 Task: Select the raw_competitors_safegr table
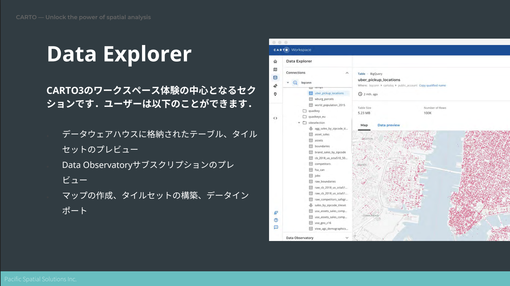click(x=331, y=199)
